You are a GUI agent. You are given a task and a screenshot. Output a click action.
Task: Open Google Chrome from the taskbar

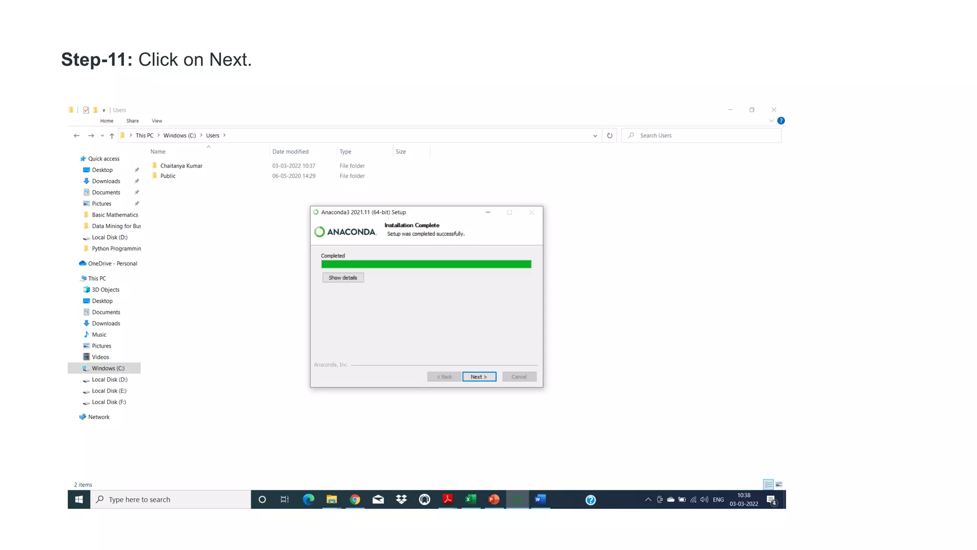[355, 499]
